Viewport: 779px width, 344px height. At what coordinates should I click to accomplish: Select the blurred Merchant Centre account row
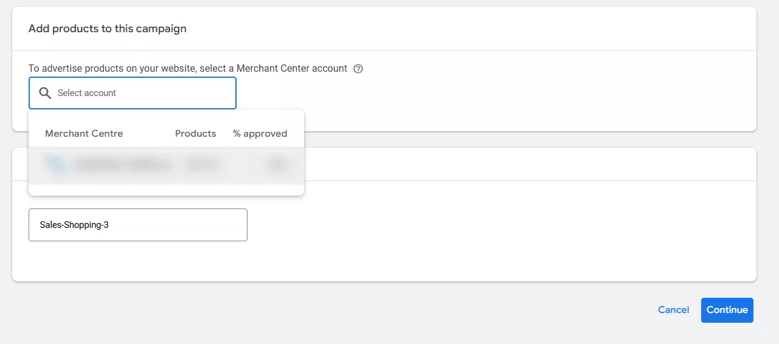166,165
